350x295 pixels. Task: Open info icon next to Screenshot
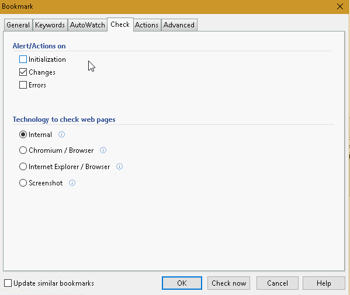[x=72, y=183]
